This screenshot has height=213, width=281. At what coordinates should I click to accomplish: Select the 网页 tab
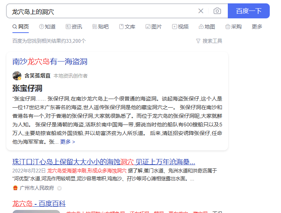[21, 27]
